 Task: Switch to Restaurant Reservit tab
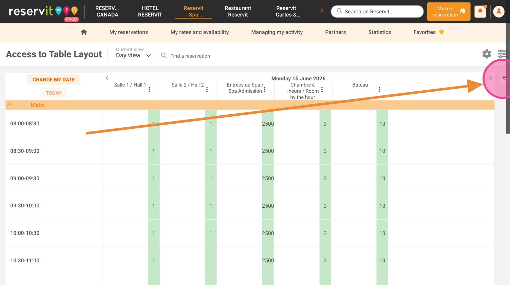pos(238,11)
